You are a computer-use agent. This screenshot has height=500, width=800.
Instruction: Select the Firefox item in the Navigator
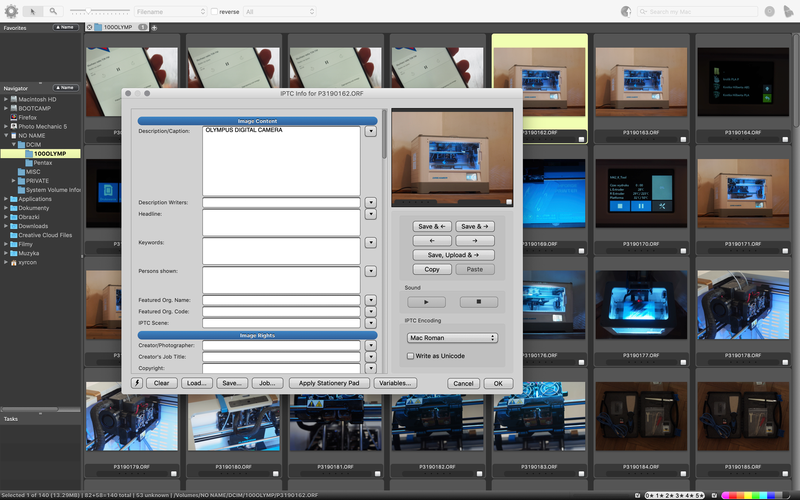pyautogui.click(x=27, y=118)
